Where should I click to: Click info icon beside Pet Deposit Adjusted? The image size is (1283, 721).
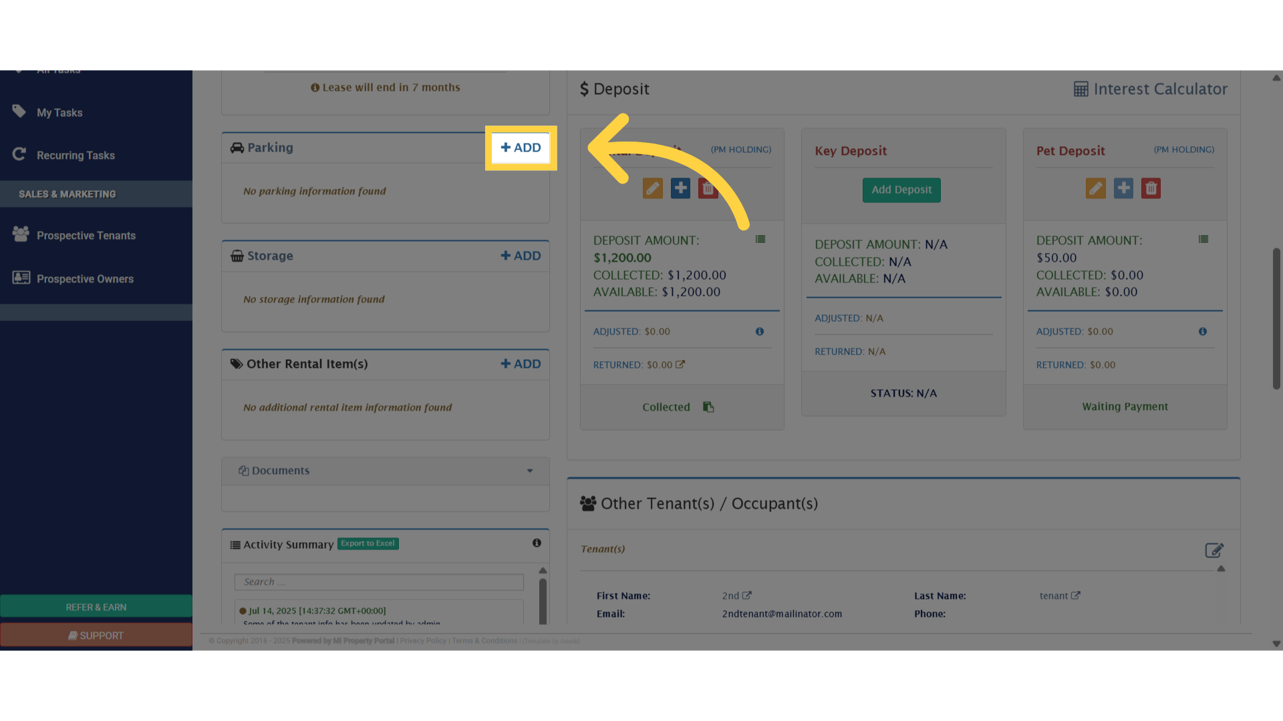[1203, 331]
